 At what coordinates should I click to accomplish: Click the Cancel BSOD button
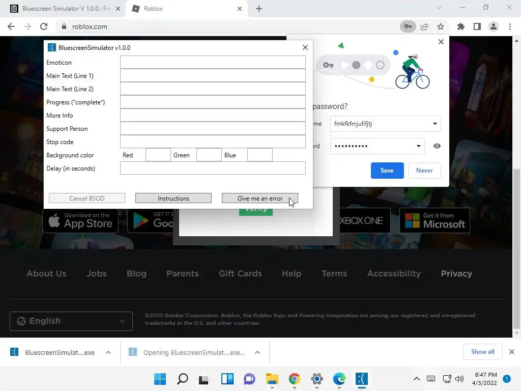pos(86,198)
